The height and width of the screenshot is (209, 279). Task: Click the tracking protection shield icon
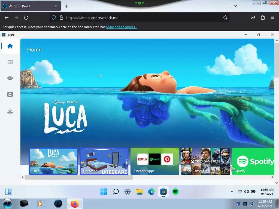point(54,17)
